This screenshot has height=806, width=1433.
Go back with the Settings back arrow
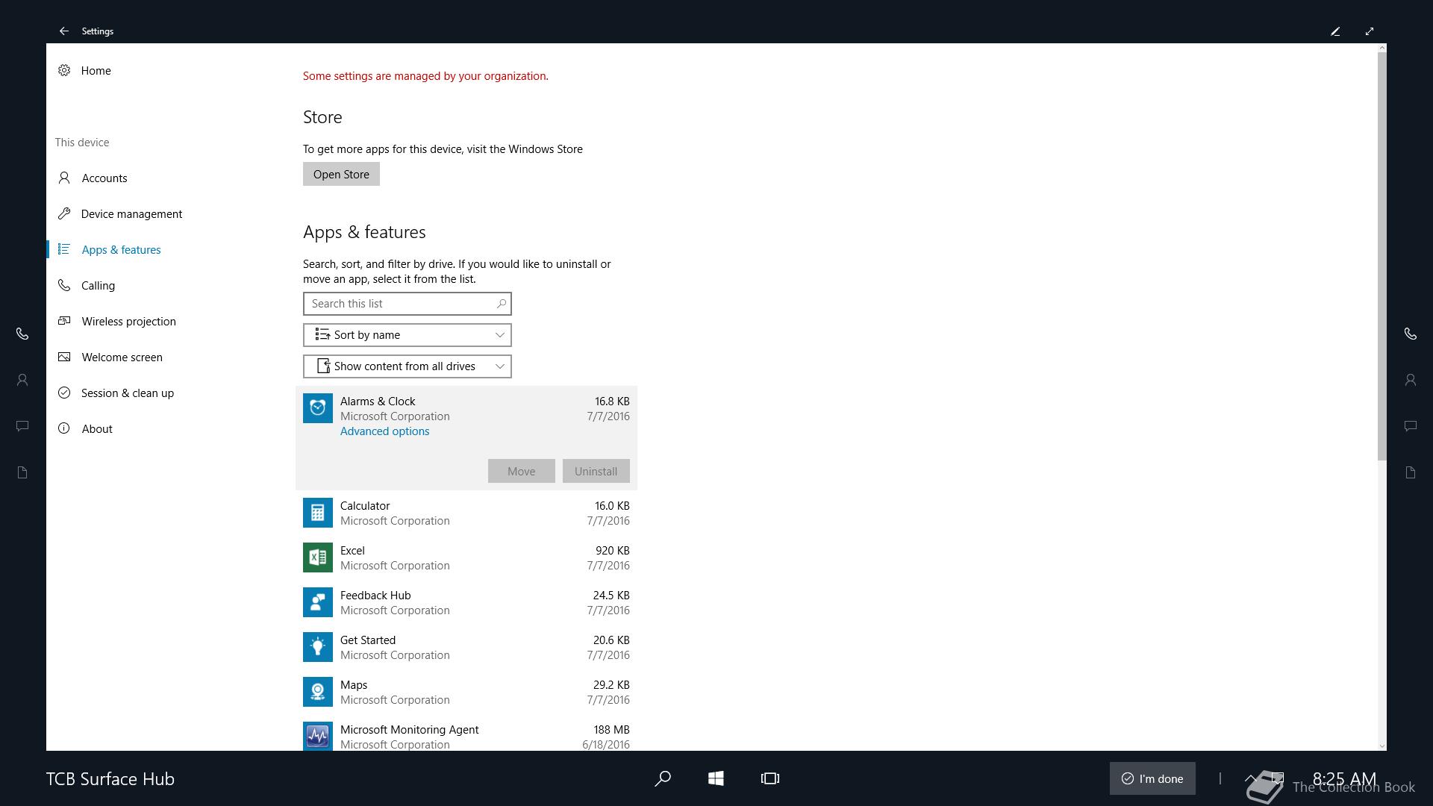pos(64,31)
